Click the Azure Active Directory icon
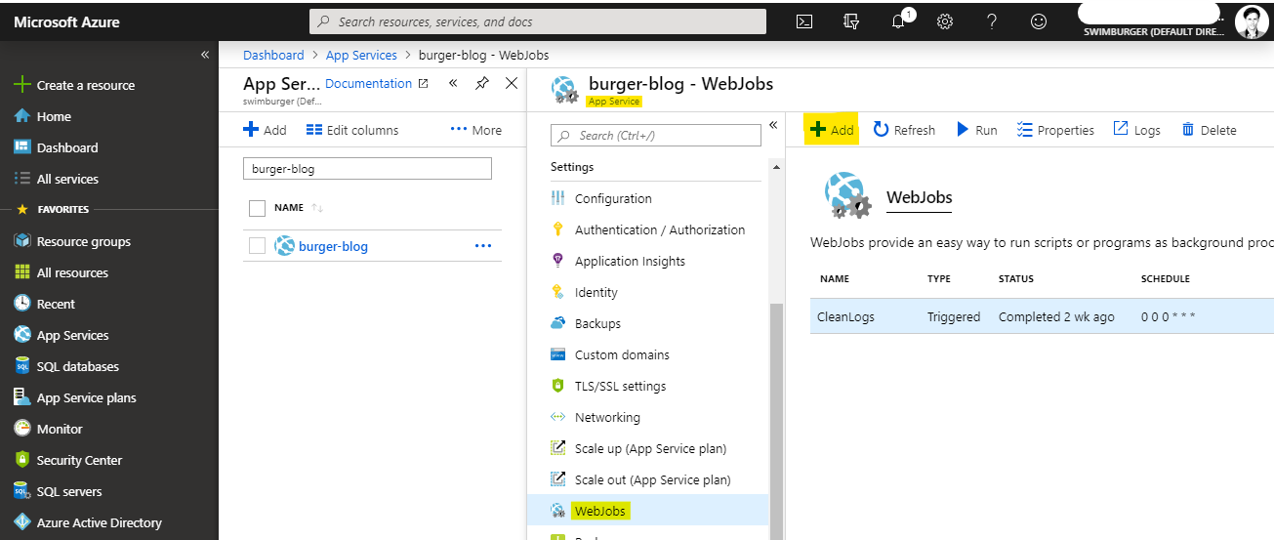 (22, 522)
